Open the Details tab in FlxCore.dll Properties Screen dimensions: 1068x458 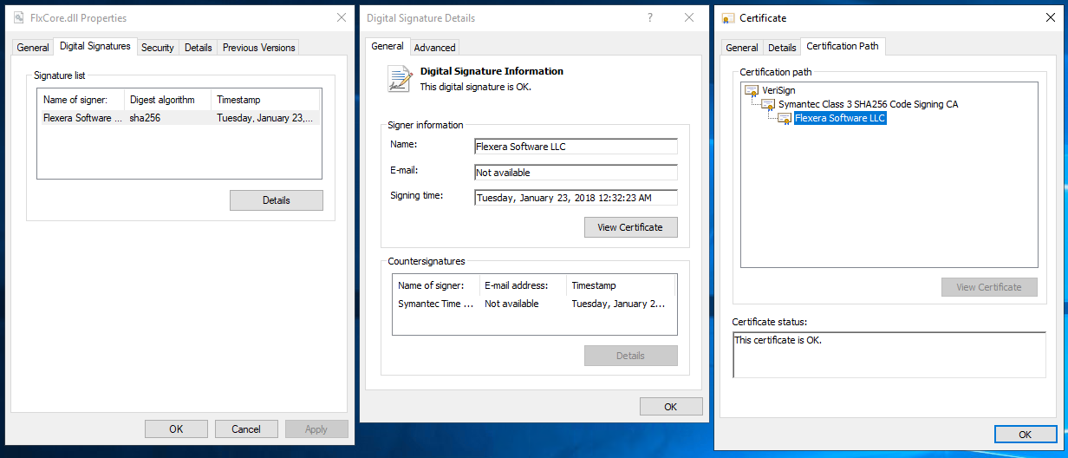click(x=198, y=48)
